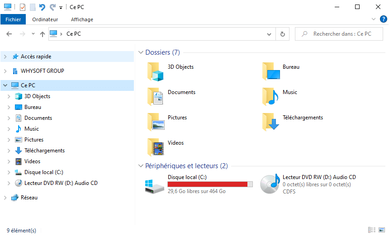
Task: Expand the 3D Objects sidebar node
Action: click(9, 96)
